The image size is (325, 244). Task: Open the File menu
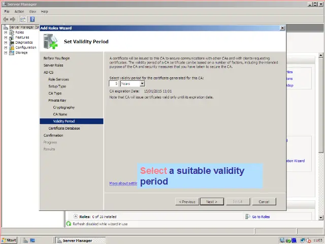[7, 12]
